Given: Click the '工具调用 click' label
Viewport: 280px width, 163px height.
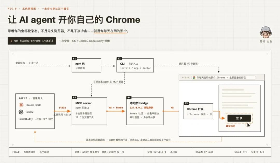Looking at the screenshot, I should click(62, 114).
